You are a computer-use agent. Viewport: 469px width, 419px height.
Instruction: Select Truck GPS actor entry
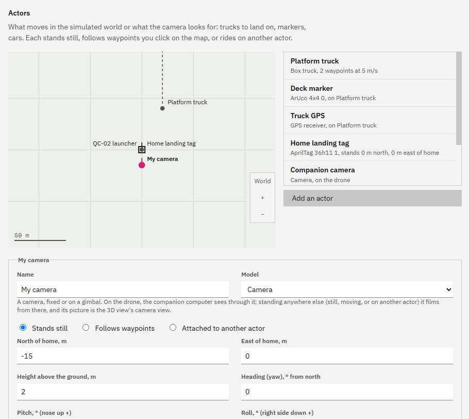[x=370, y=120]
